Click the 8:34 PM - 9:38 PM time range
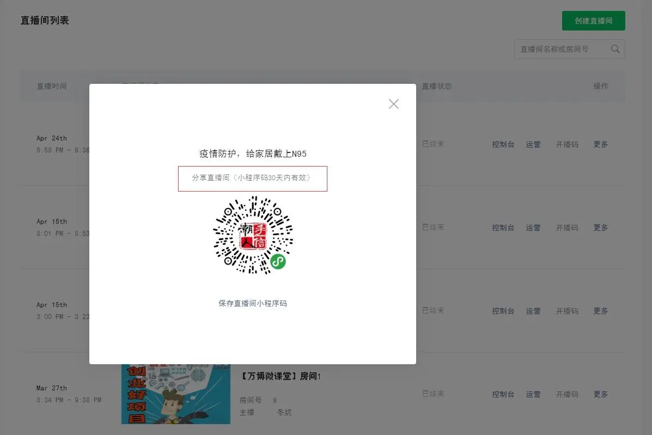The height and width of the screenshot is (435, 652). pyautogui.click(x=69, y=400)
